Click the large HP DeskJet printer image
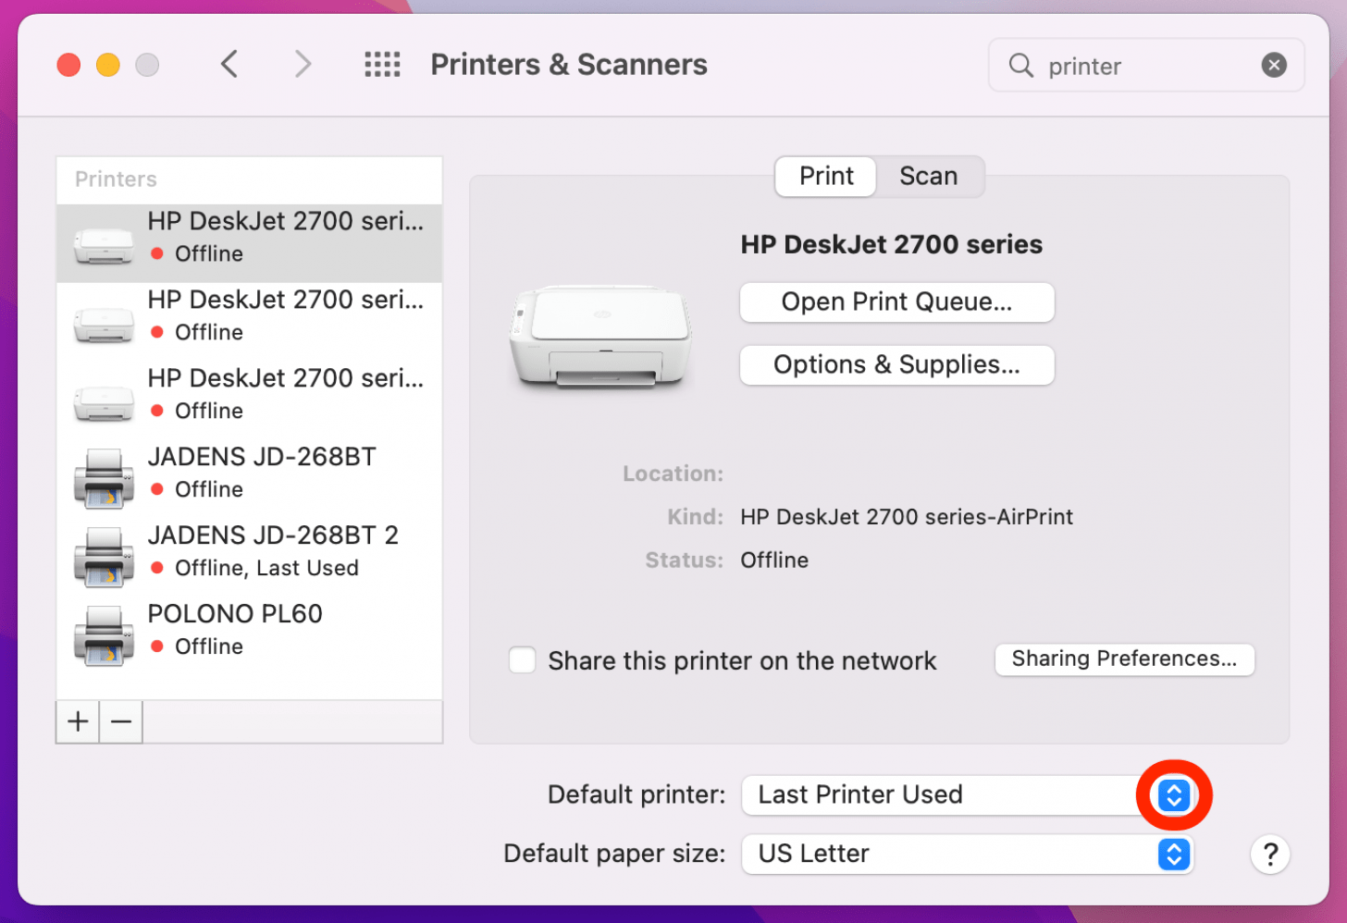 (x=601, y=336)
